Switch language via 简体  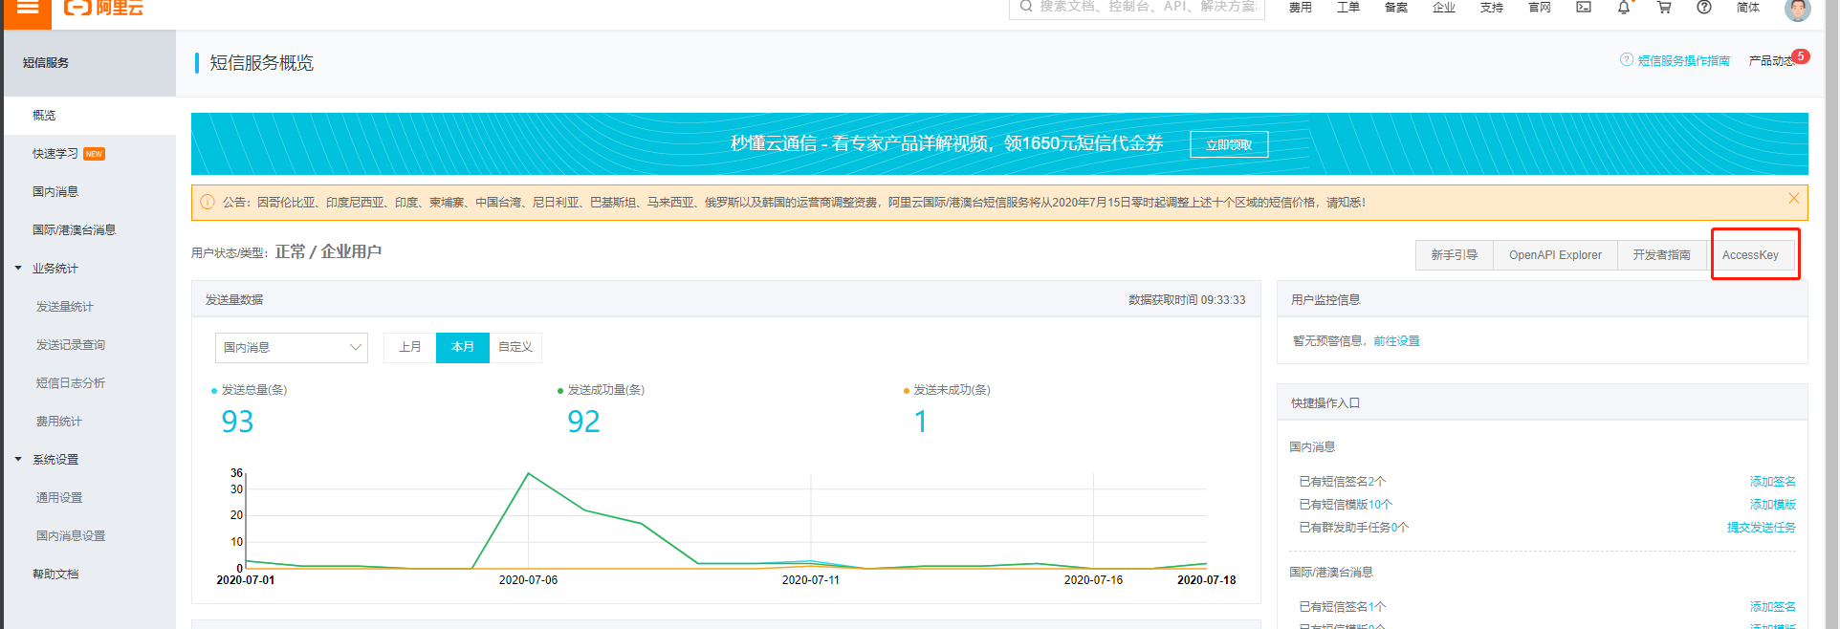click(x=1748, y=7)
